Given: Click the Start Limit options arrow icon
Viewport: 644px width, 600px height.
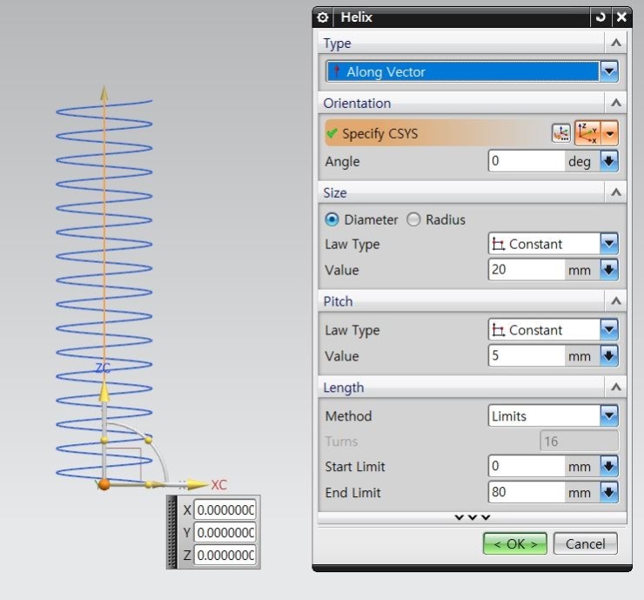Looking at the screenshot, I should (608, 467).
